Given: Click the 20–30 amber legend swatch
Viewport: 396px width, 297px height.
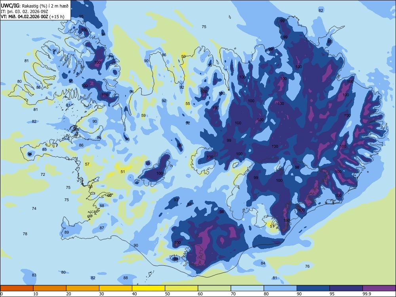Looking at the screenshot, I should click(x=83, y=288).
